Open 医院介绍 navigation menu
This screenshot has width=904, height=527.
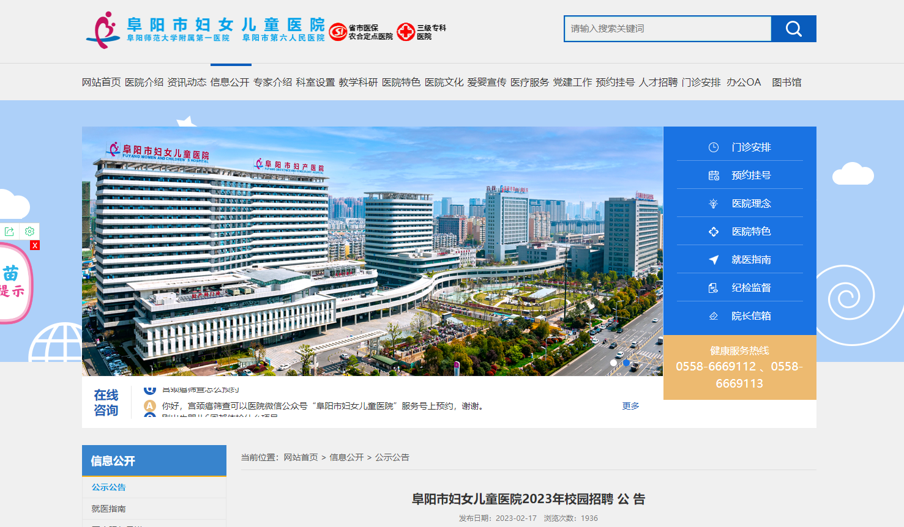click(144, 83)
